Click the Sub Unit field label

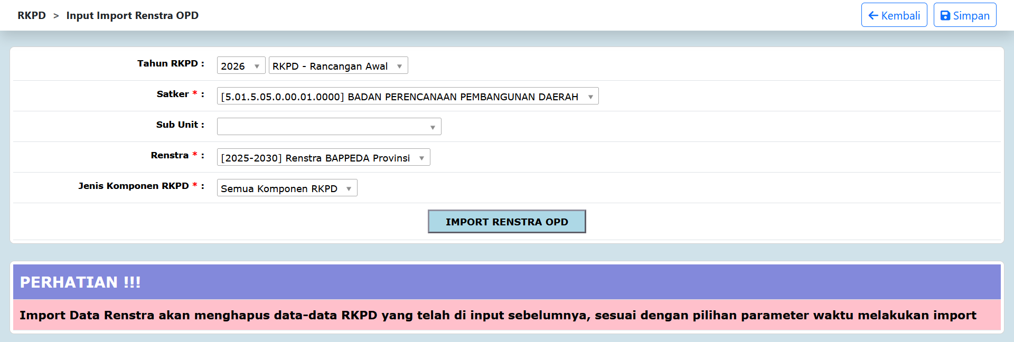pos(180,125)
